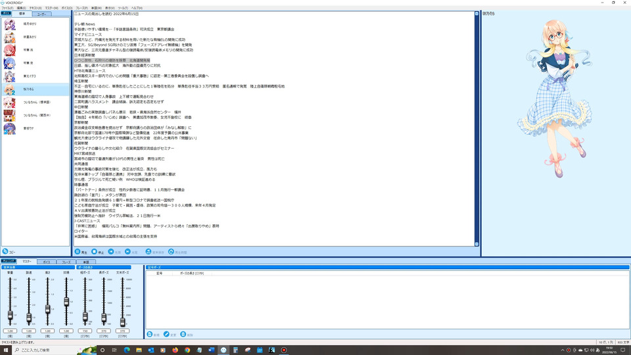Click the 文末ポーズ value input field

(x=122, y=331)
